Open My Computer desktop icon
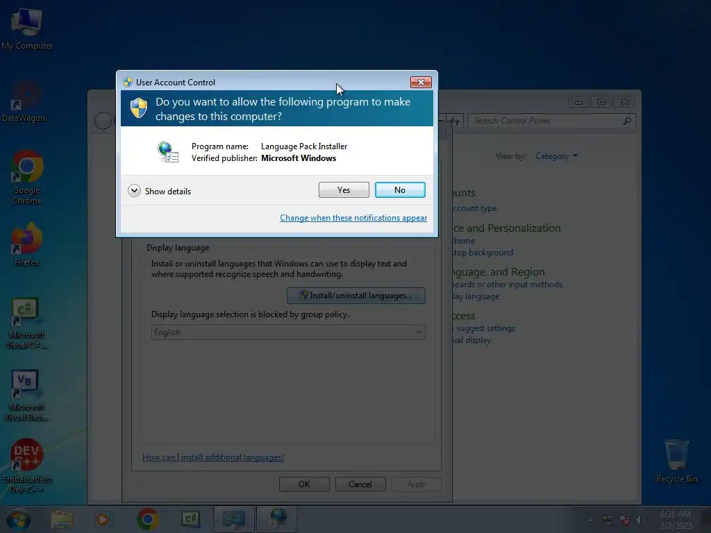Viewport: 711px width, 533px height. (27, 29)
